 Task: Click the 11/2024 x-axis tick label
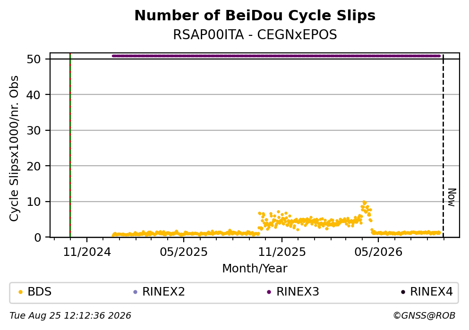click(x=87, y=252)
